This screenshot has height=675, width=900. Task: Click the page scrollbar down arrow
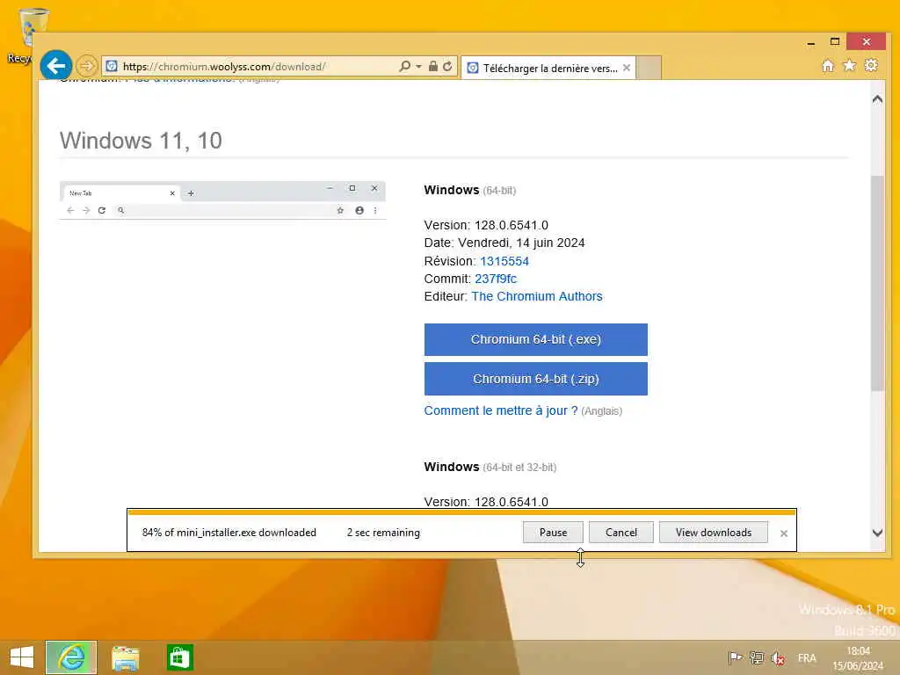point(877,533)
